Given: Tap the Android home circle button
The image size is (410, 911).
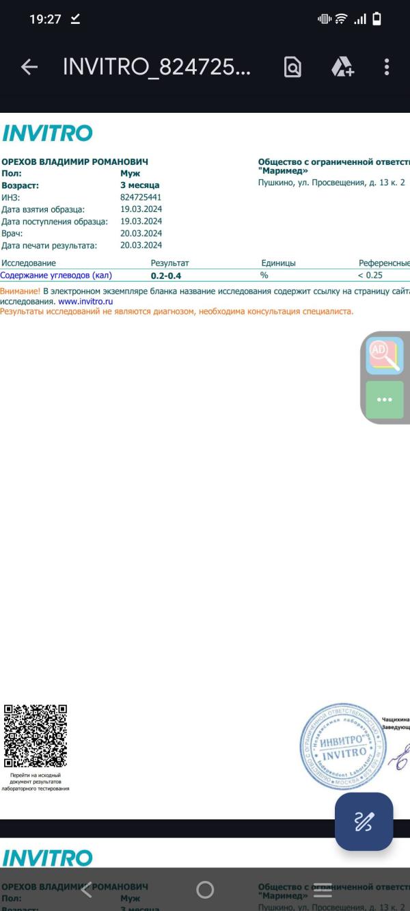Looking at the screenshot, I should 205,890.
